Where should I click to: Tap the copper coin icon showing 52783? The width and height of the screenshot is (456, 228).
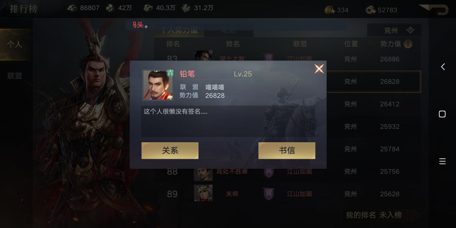click(371, 10)
